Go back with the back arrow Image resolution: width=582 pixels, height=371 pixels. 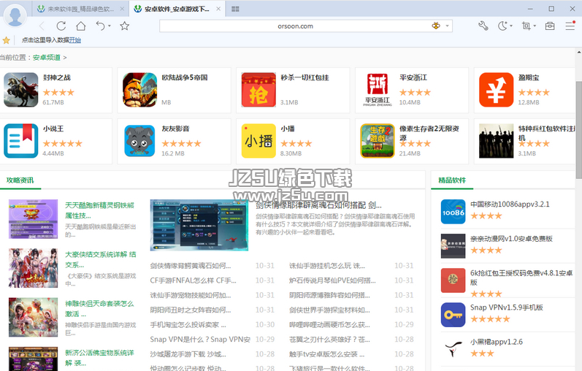point(42,26)
